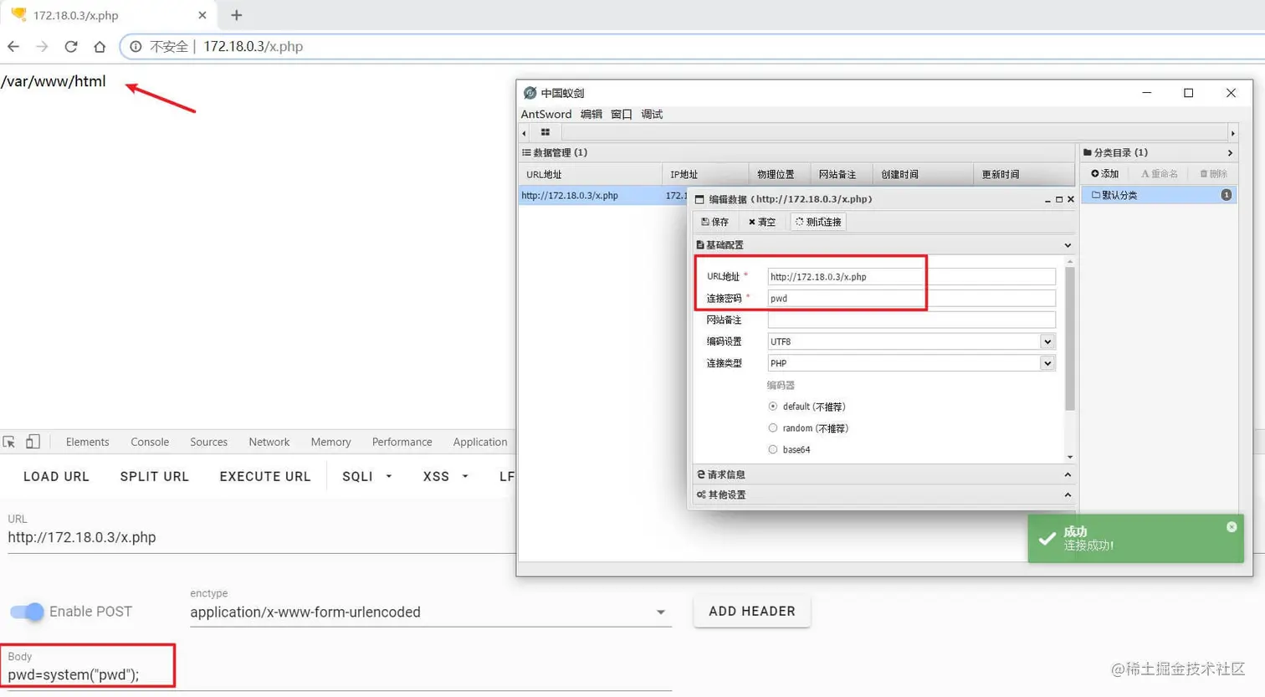Screen dimensions: 1265x697
Task: Open the AntSword menu
Action: [546, 115]
